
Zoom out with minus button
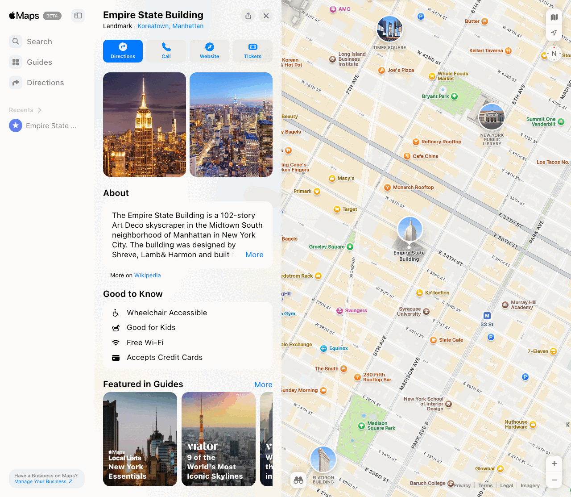point(554,480)
